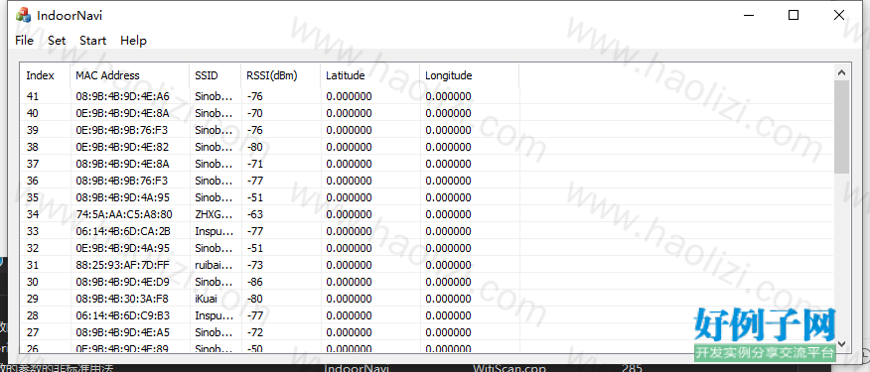
Task: Click the RSSI value -71
Action: pos(255,164)
